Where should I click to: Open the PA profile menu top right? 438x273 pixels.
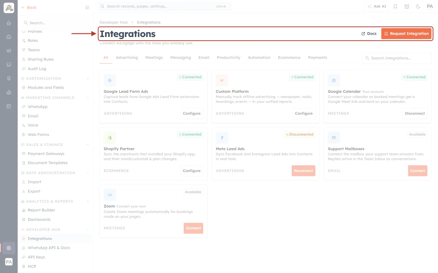[430, 6]
